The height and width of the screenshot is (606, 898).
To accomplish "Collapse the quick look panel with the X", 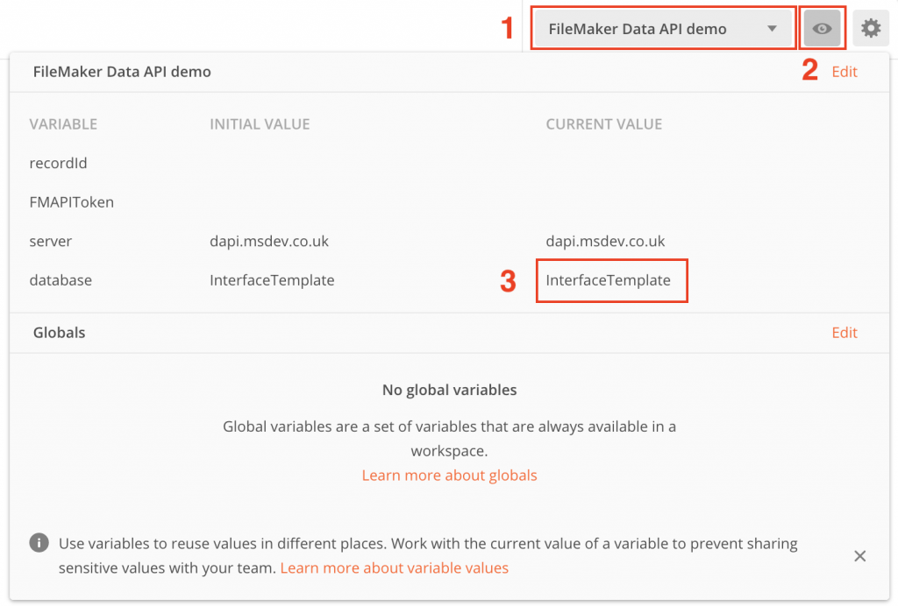I will [859, 556].
